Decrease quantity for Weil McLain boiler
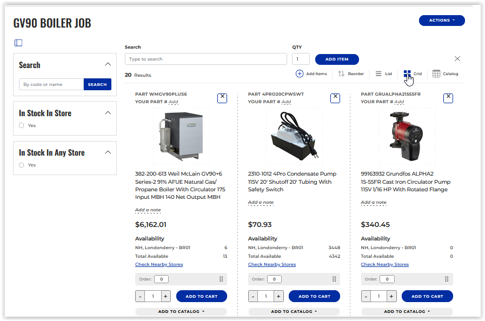This screenshot has width=485, height=321. point(140,296)
